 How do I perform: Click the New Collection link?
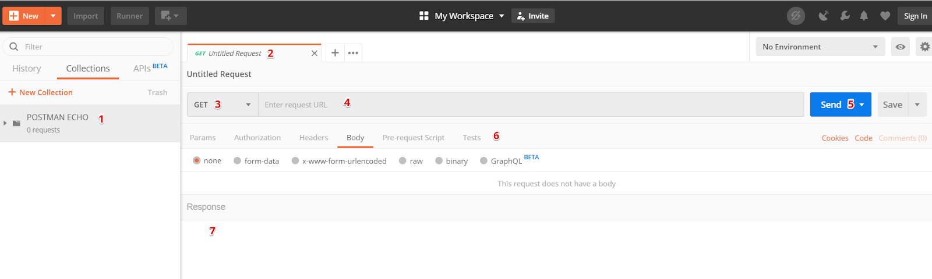coord(41,92)
